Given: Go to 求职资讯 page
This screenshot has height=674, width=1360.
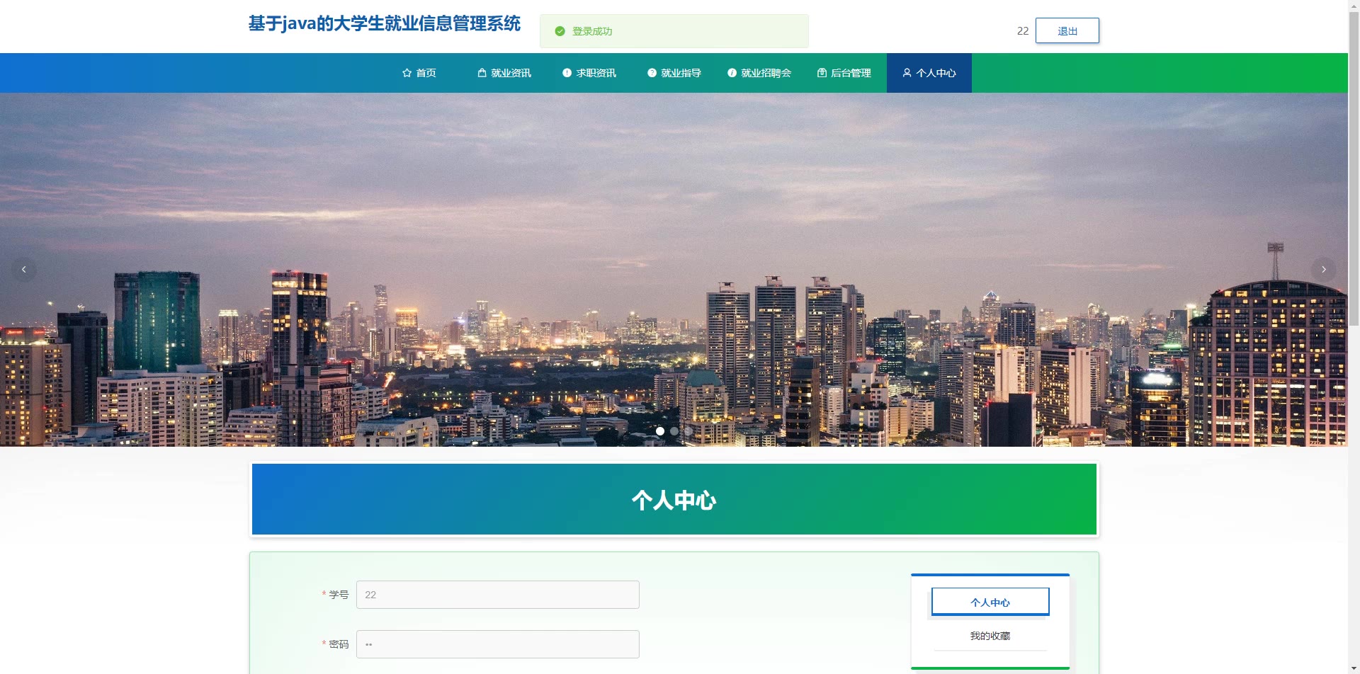Looking at the screenshot, I should [589, 73].
